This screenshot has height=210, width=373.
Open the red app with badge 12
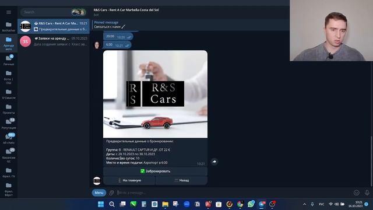pyautogui.click(x=208, y=204)
